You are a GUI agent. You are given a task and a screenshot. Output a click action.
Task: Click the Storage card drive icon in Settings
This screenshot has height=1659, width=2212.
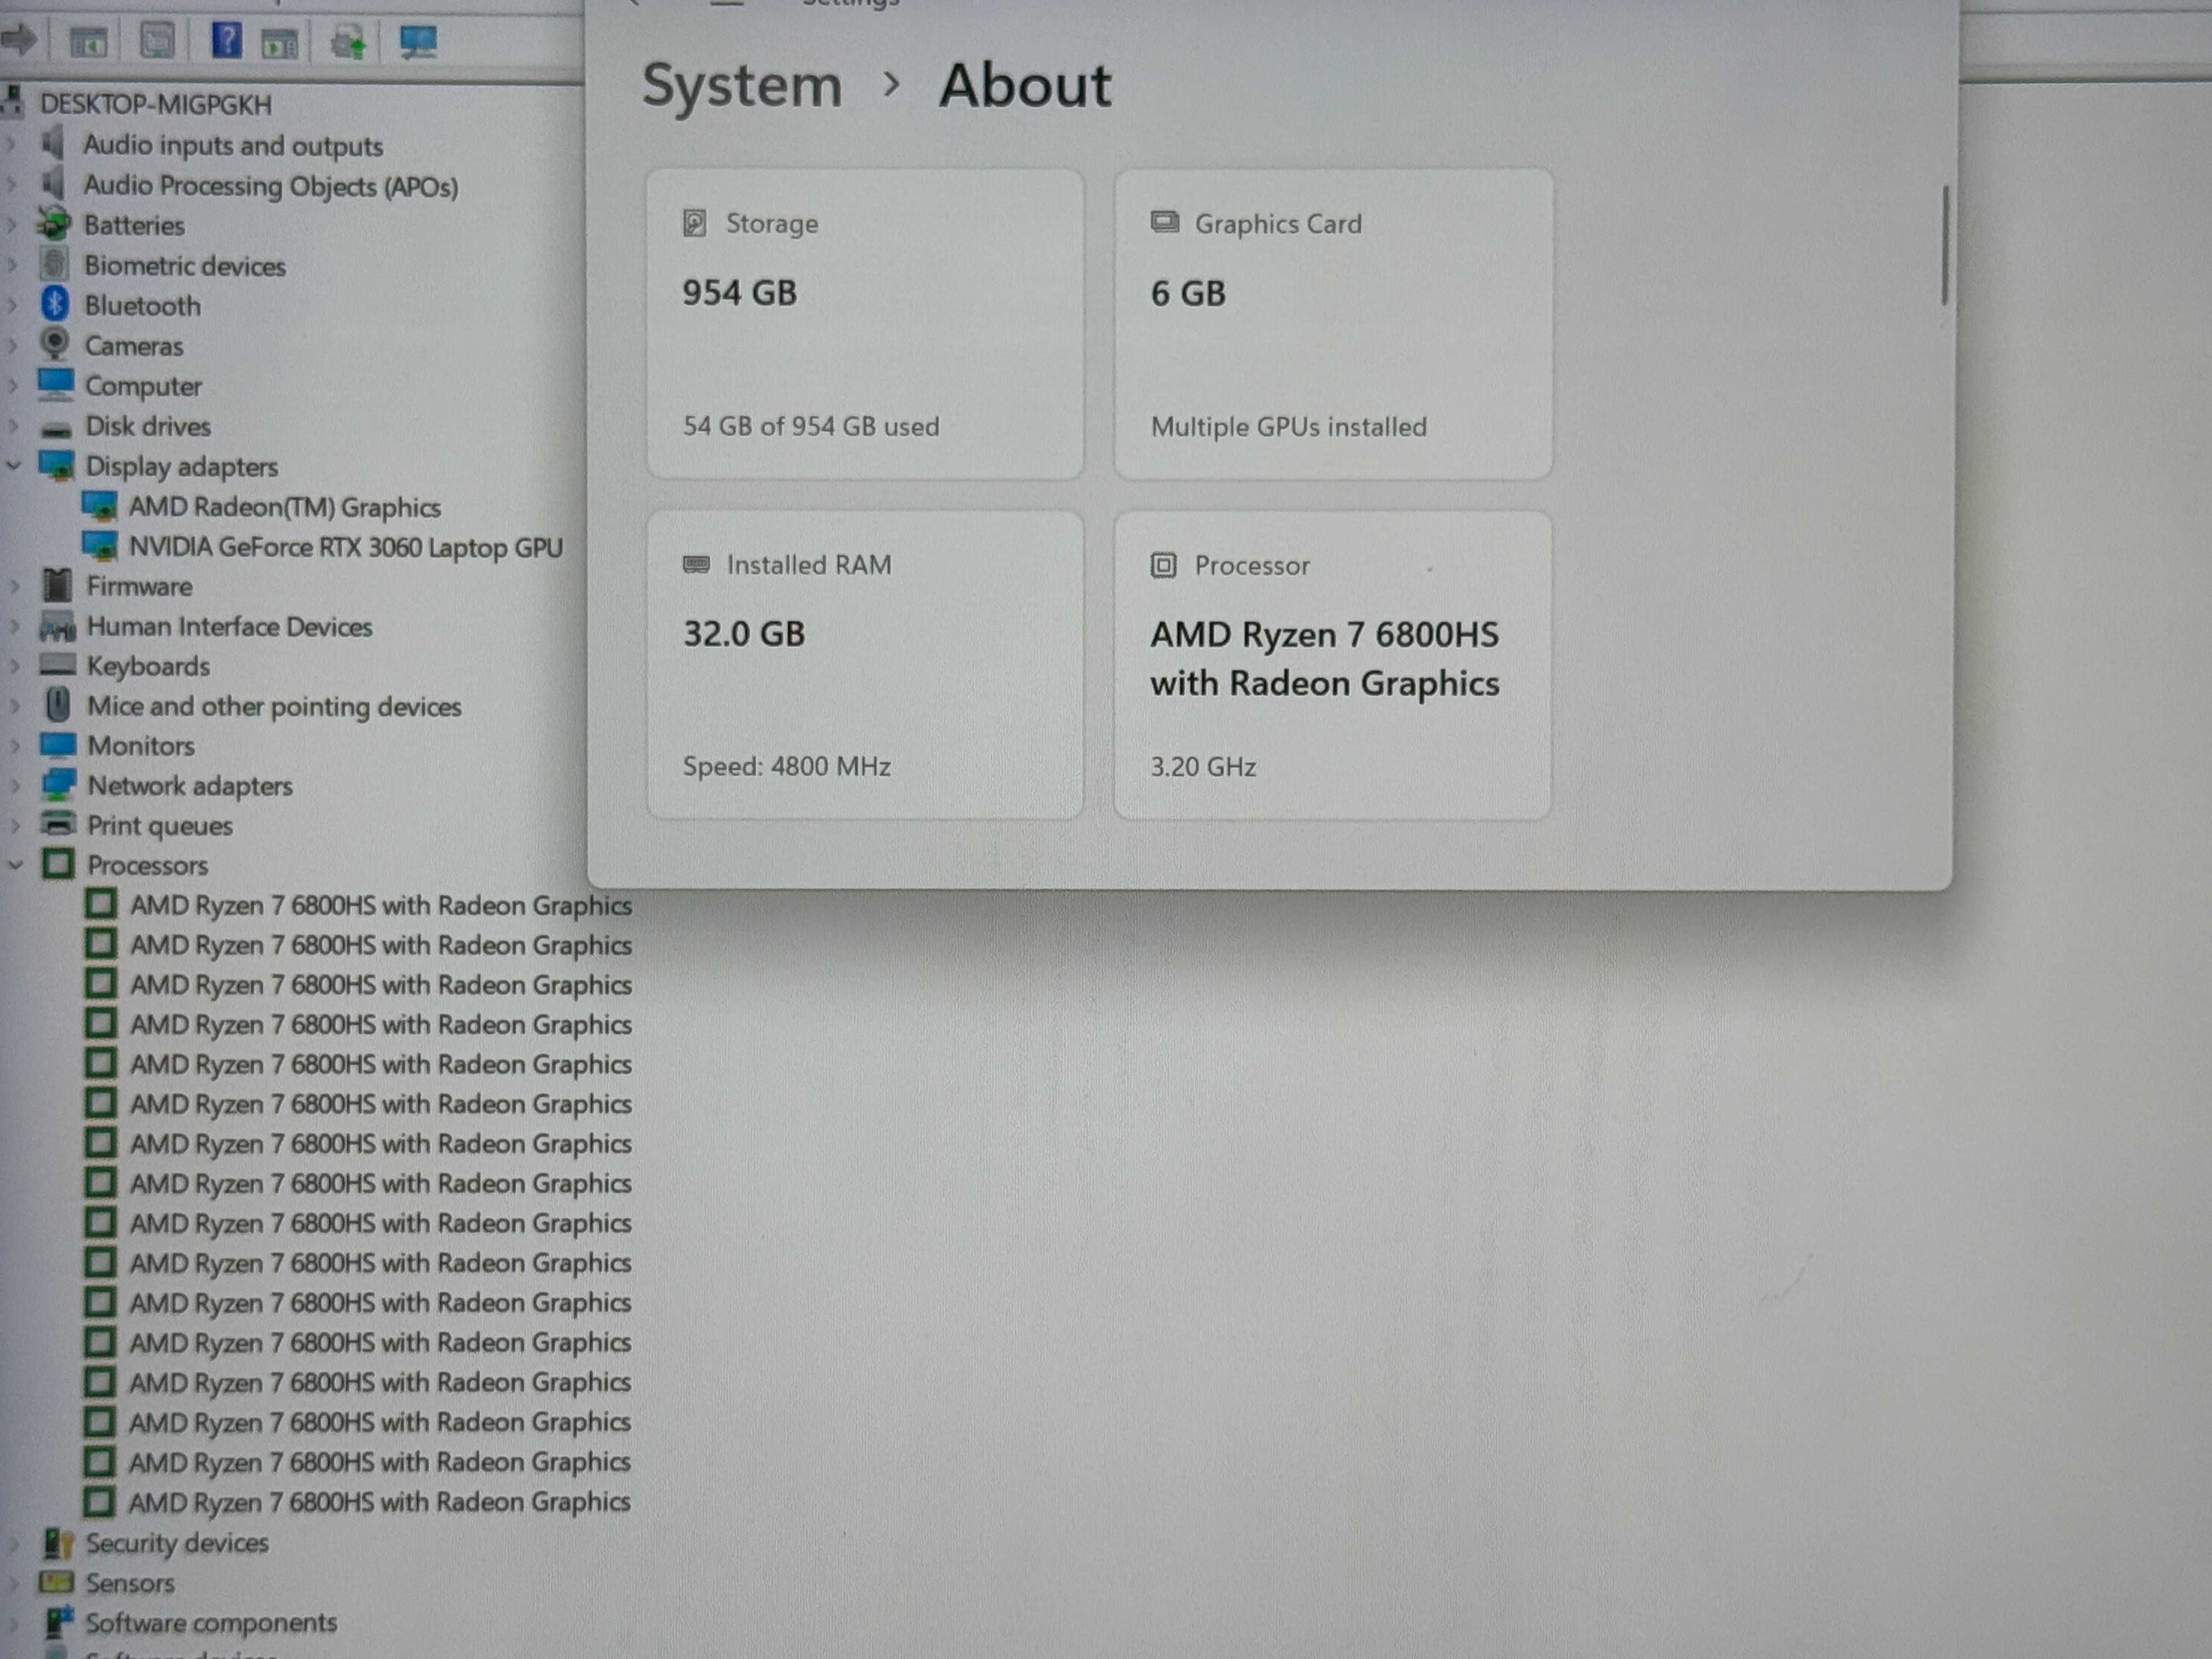(x=694, y=222)
